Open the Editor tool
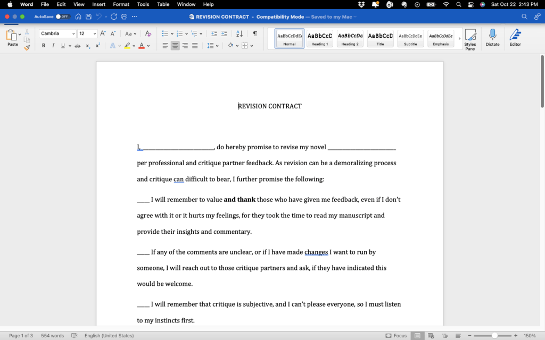The image size is (545, 340). point(515,38)
